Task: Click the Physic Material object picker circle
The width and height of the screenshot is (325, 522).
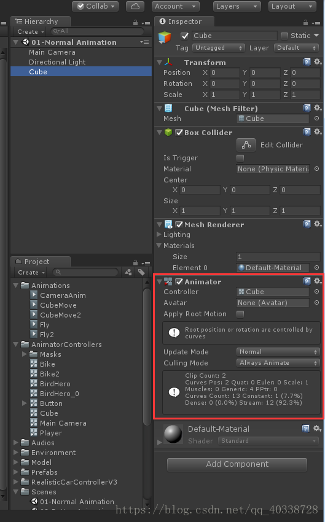Action: click(316, 169)
